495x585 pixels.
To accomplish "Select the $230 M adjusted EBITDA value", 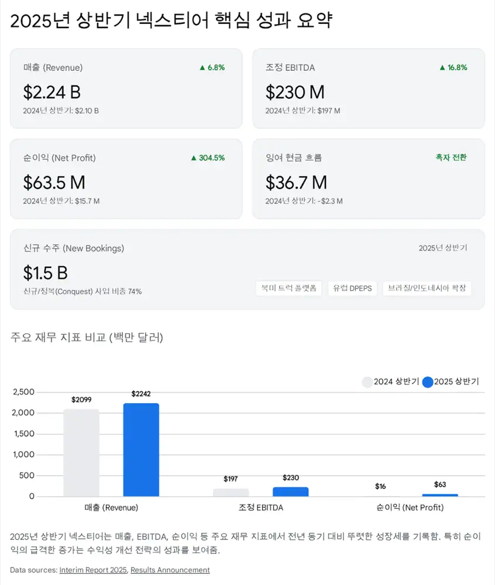I will (295, 92).
